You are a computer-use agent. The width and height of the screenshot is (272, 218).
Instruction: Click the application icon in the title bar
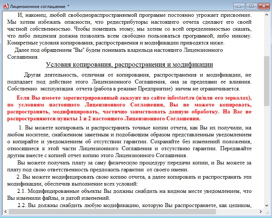pyautogui.click(x=6, y=7)
